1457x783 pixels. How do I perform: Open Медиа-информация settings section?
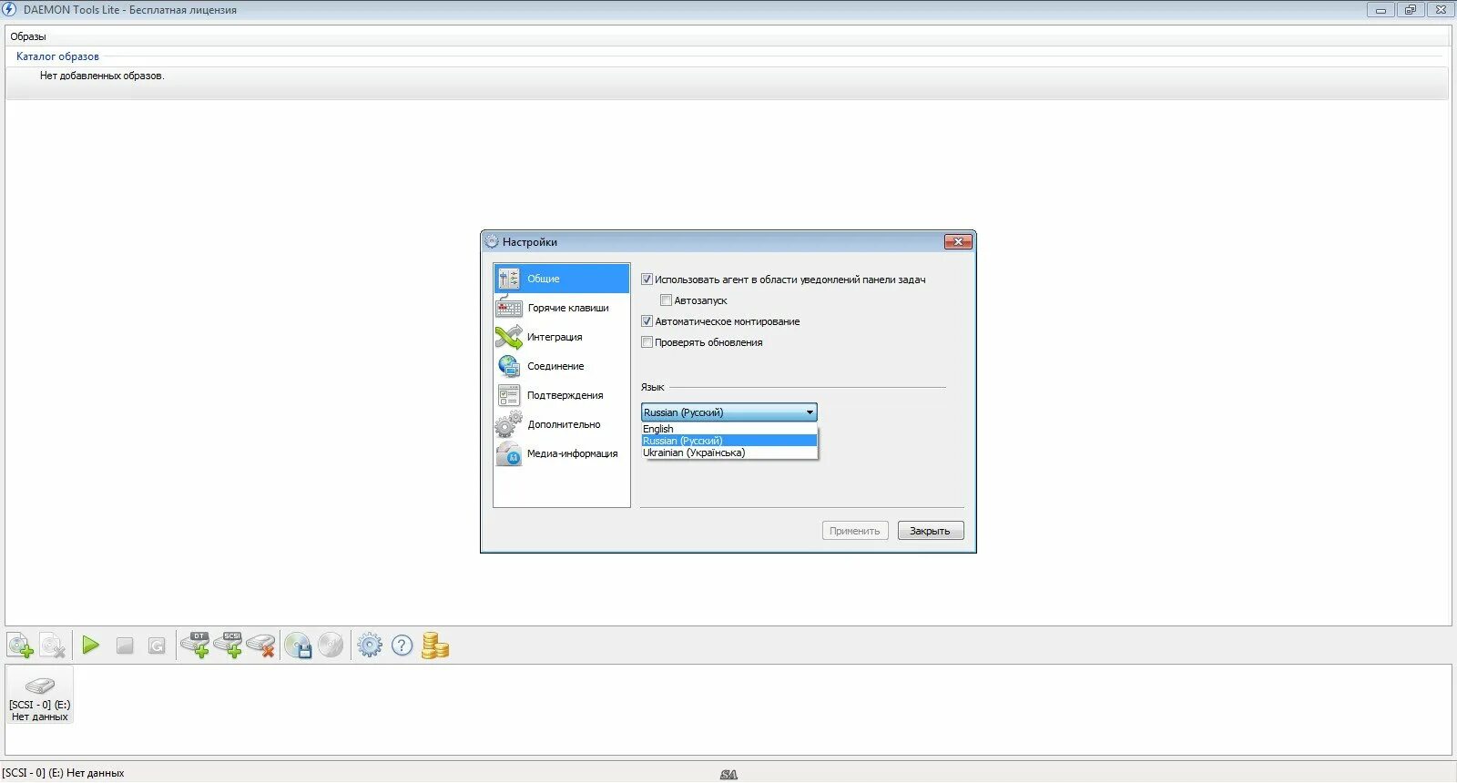pos(562,453)
